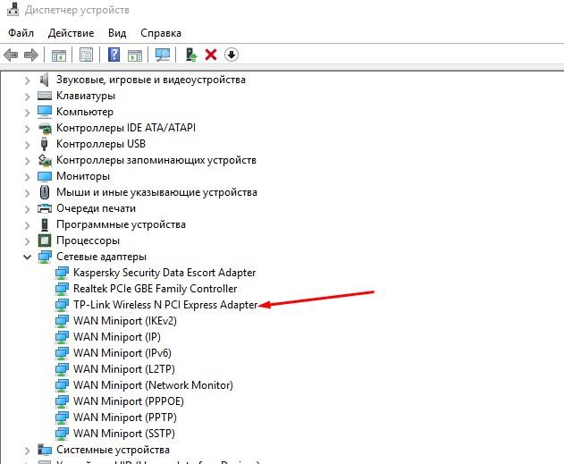
Task: Click the display icon next to Мониторы
Action: click(45, 176)
